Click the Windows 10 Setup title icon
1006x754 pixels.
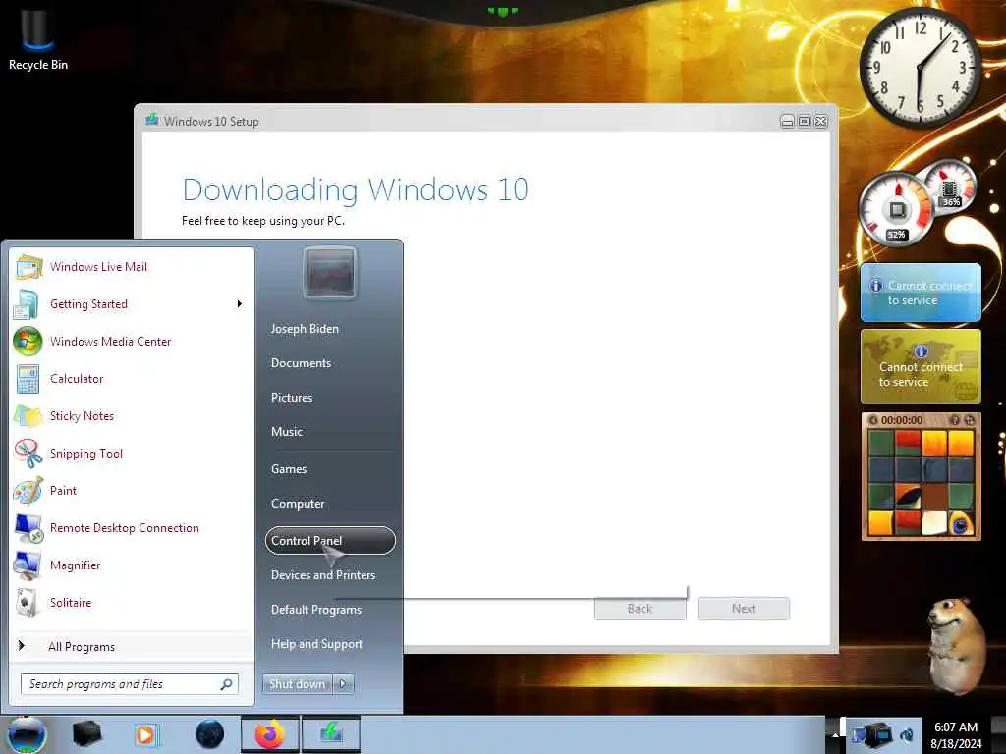[152, 120]
